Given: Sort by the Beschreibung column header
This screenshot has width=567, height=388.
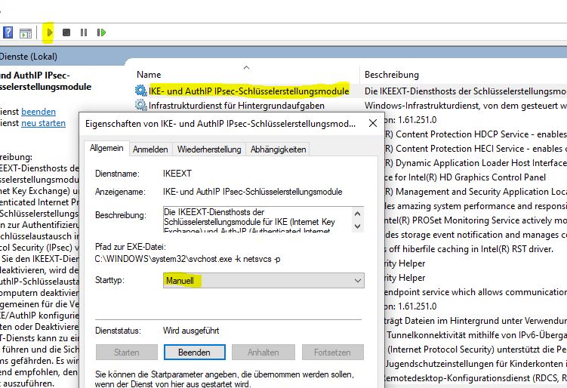Looking at the screenshot, I should tap(392, 75).
